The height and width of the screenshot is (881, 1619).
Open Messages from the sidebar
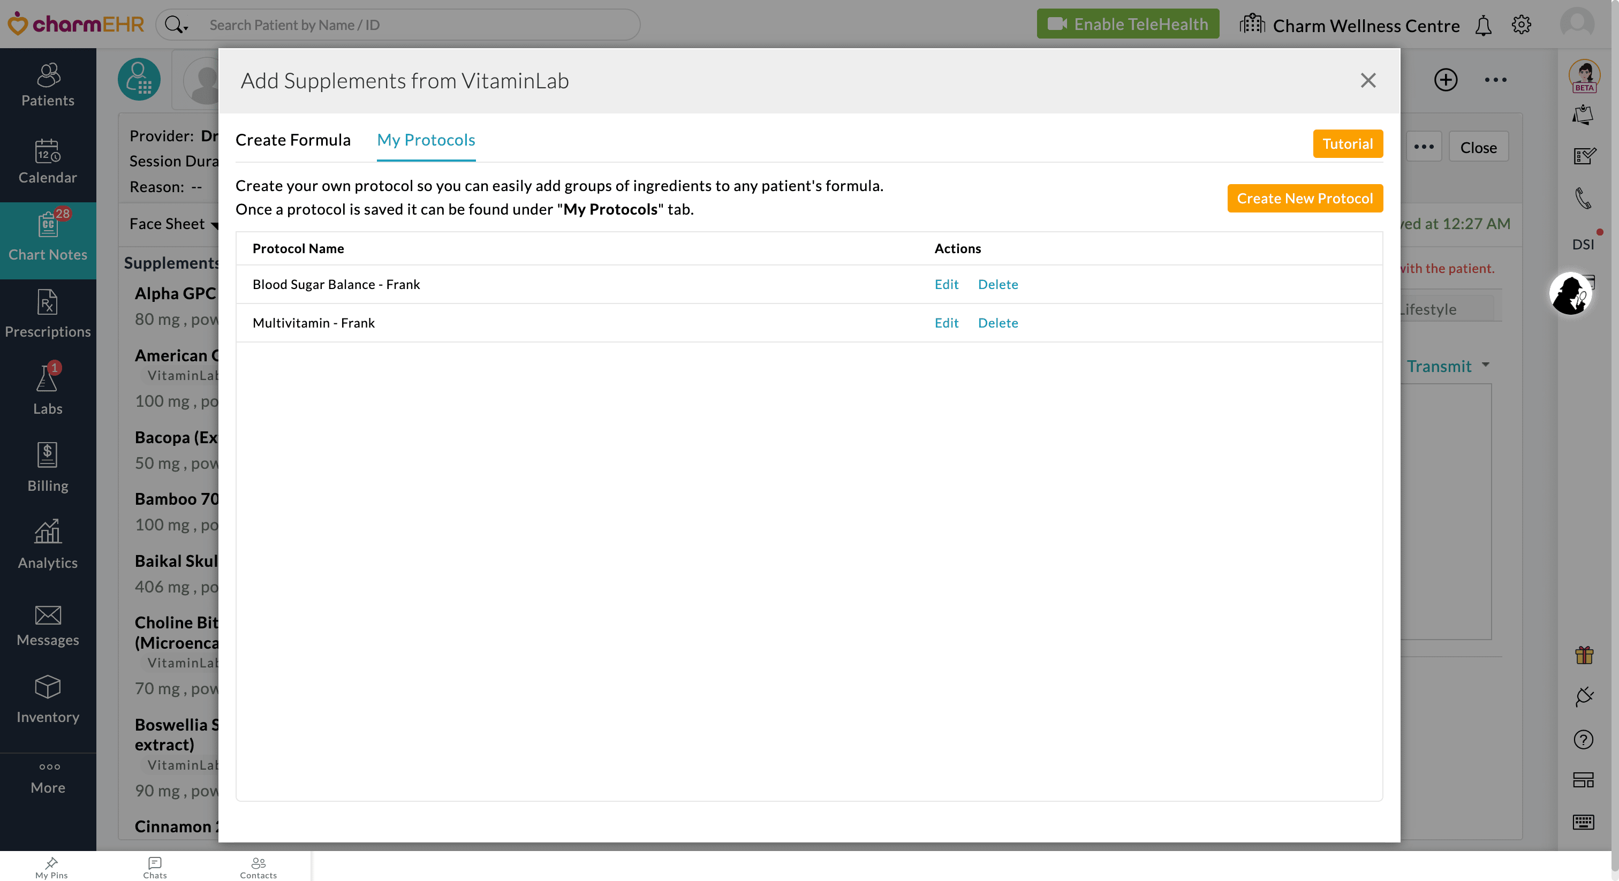(48, 625)
